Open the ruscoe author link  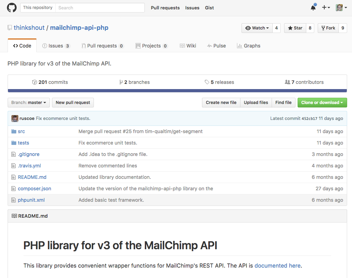27,118
